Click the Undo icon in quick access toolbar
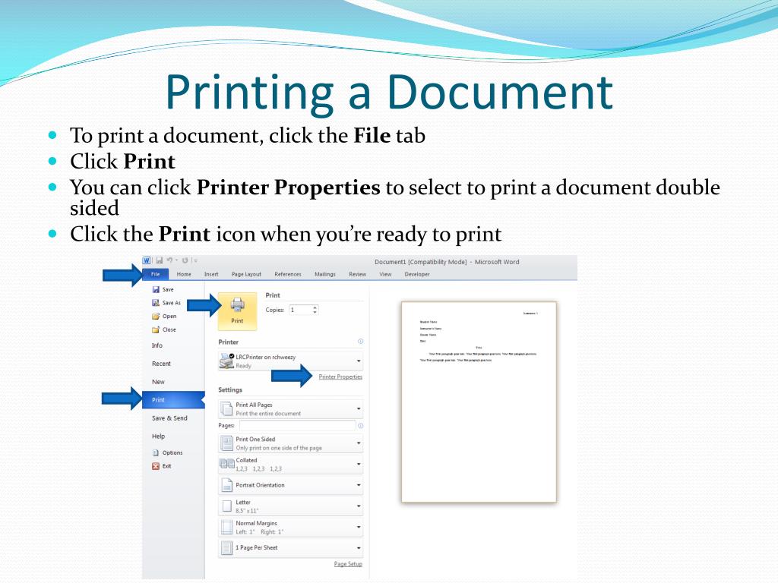Screen dimensions: 778x583 pyautogui.click(x=169, y=261)
